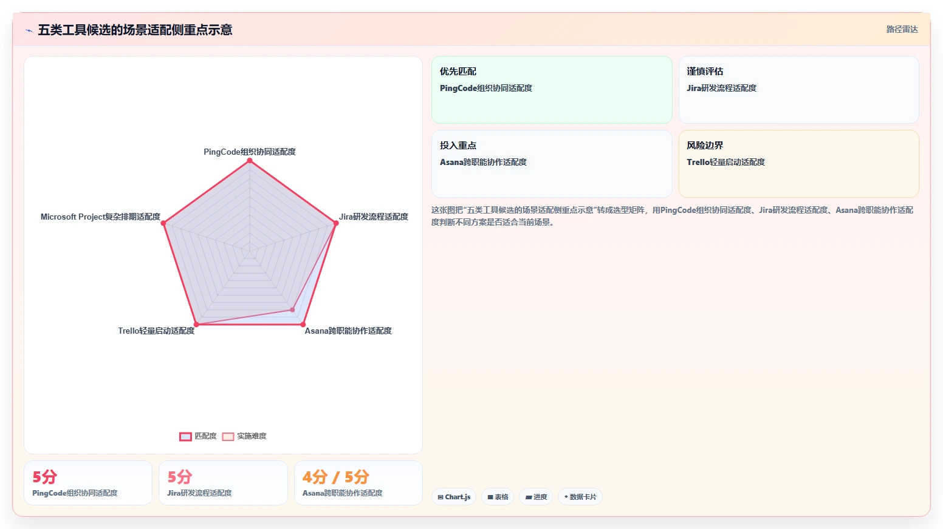Click the axis label PingCode组织协同适配度 above the radar
The width and height of the screenshot is (943, 529).
(250, 152)
